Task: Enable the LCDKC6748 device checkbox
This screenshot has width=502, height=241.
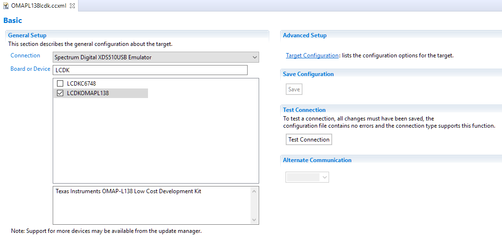Action: 60,84
